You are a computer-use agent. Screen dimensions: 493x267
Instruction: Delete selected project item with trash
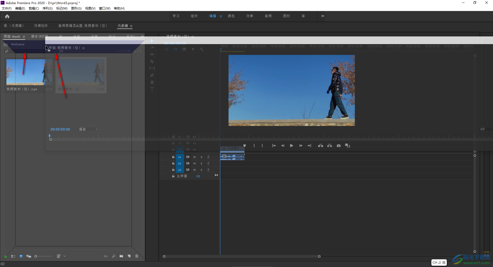point(137,256)
